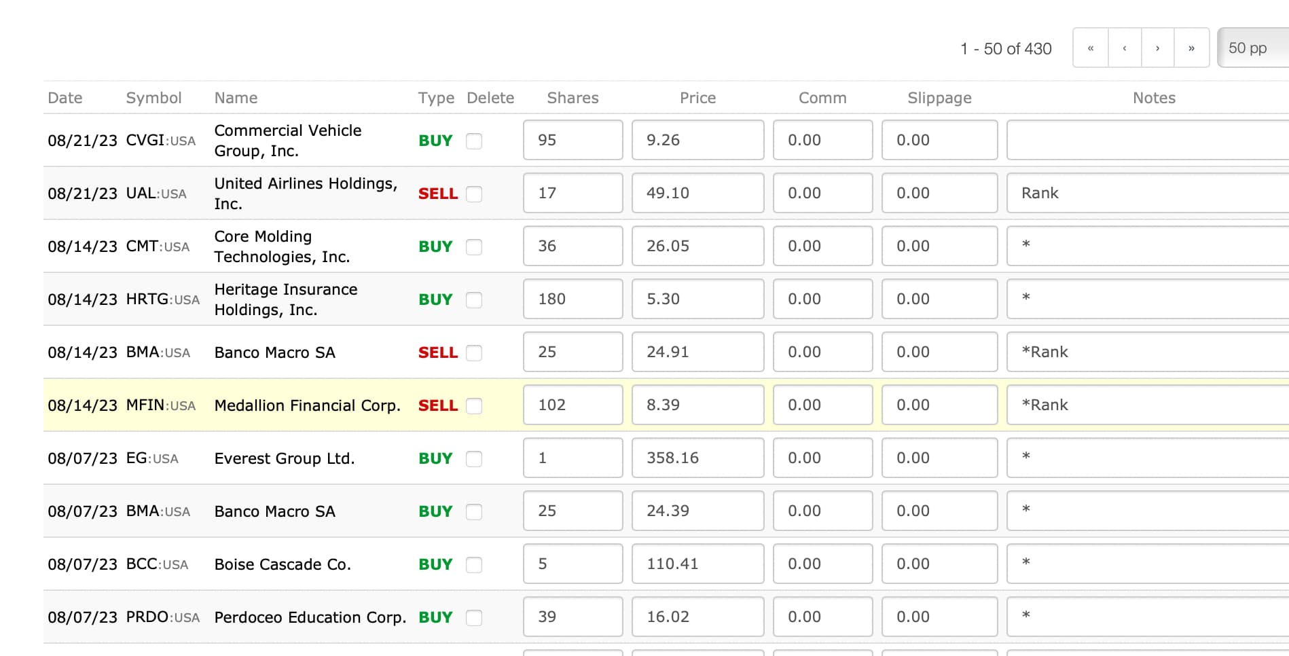Image resolution: width=1289 pixels, height=656 pixels.
Task: Edit price field 110.41 for Boise Cascade
Action: pyautogui.click(x=697, y=564)
